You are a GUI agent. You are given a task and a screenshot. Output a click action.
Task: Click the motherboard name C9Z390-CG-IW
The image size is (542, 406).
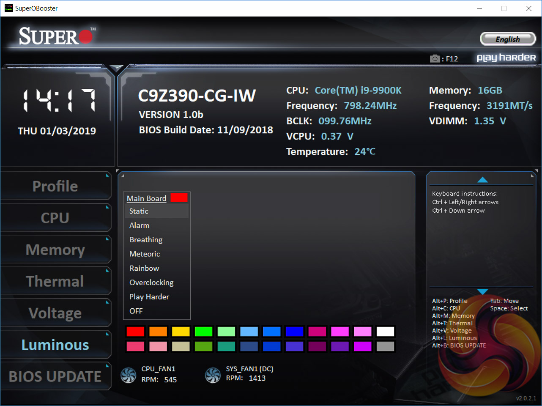coord(197,96)
